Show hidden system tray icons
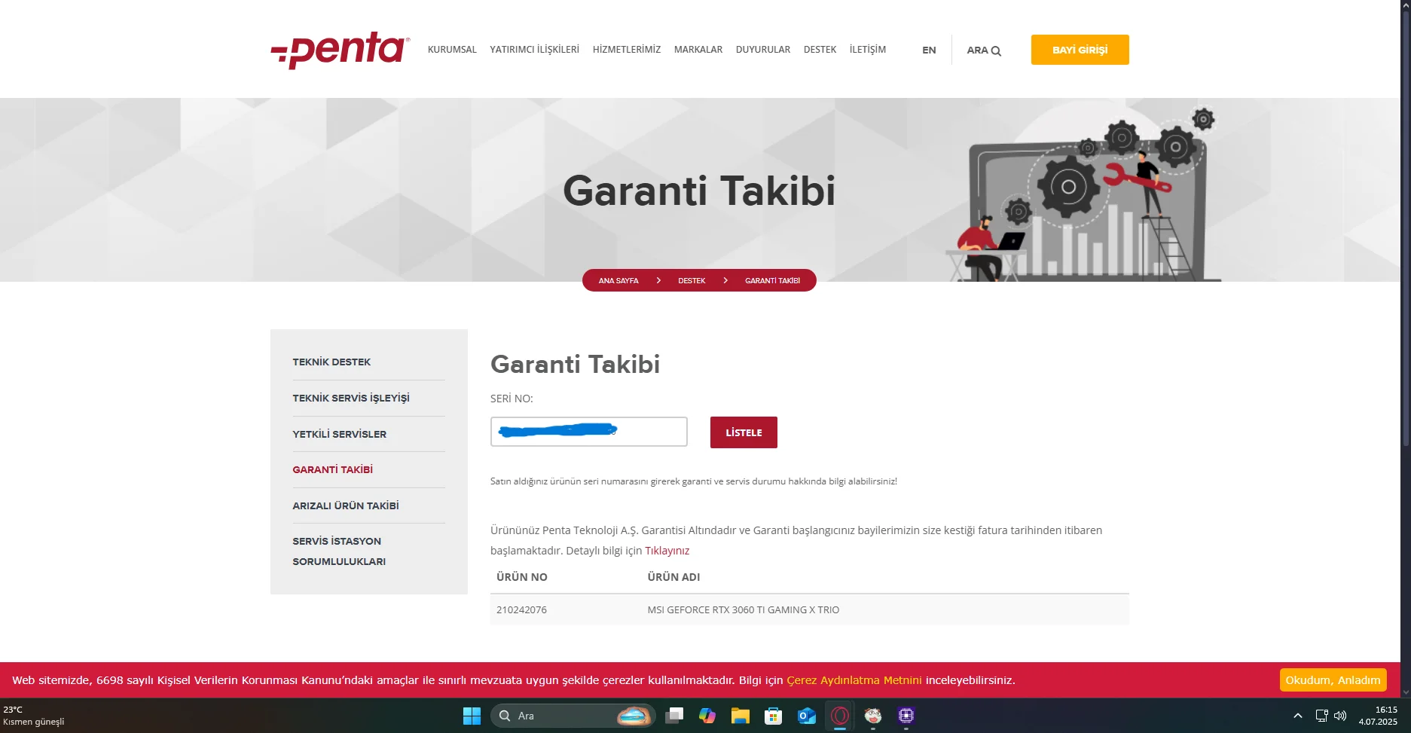This screenshot has width=1411, height=733. coord(1297,716)
